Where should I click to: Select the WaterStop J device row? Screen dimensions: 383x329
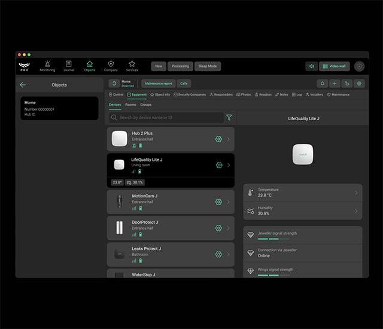coord(171,273)
